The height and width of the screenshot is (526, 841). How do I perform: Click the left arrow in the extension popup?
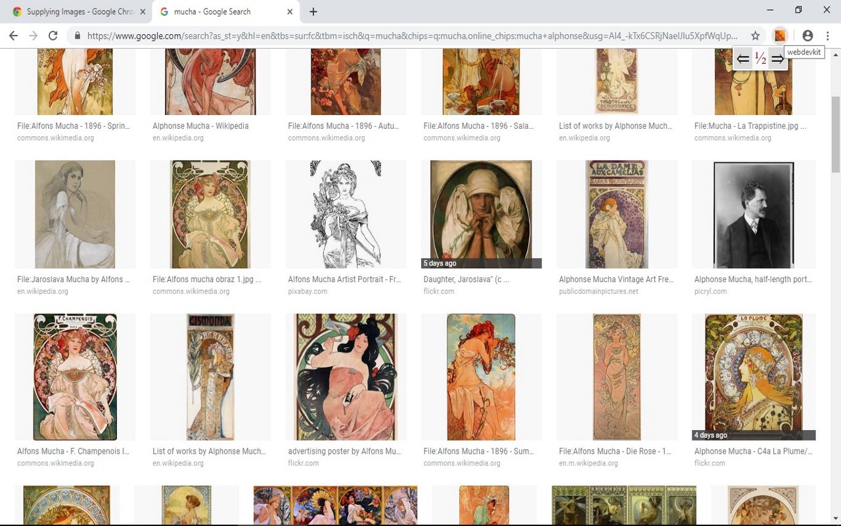pos(742,59)
